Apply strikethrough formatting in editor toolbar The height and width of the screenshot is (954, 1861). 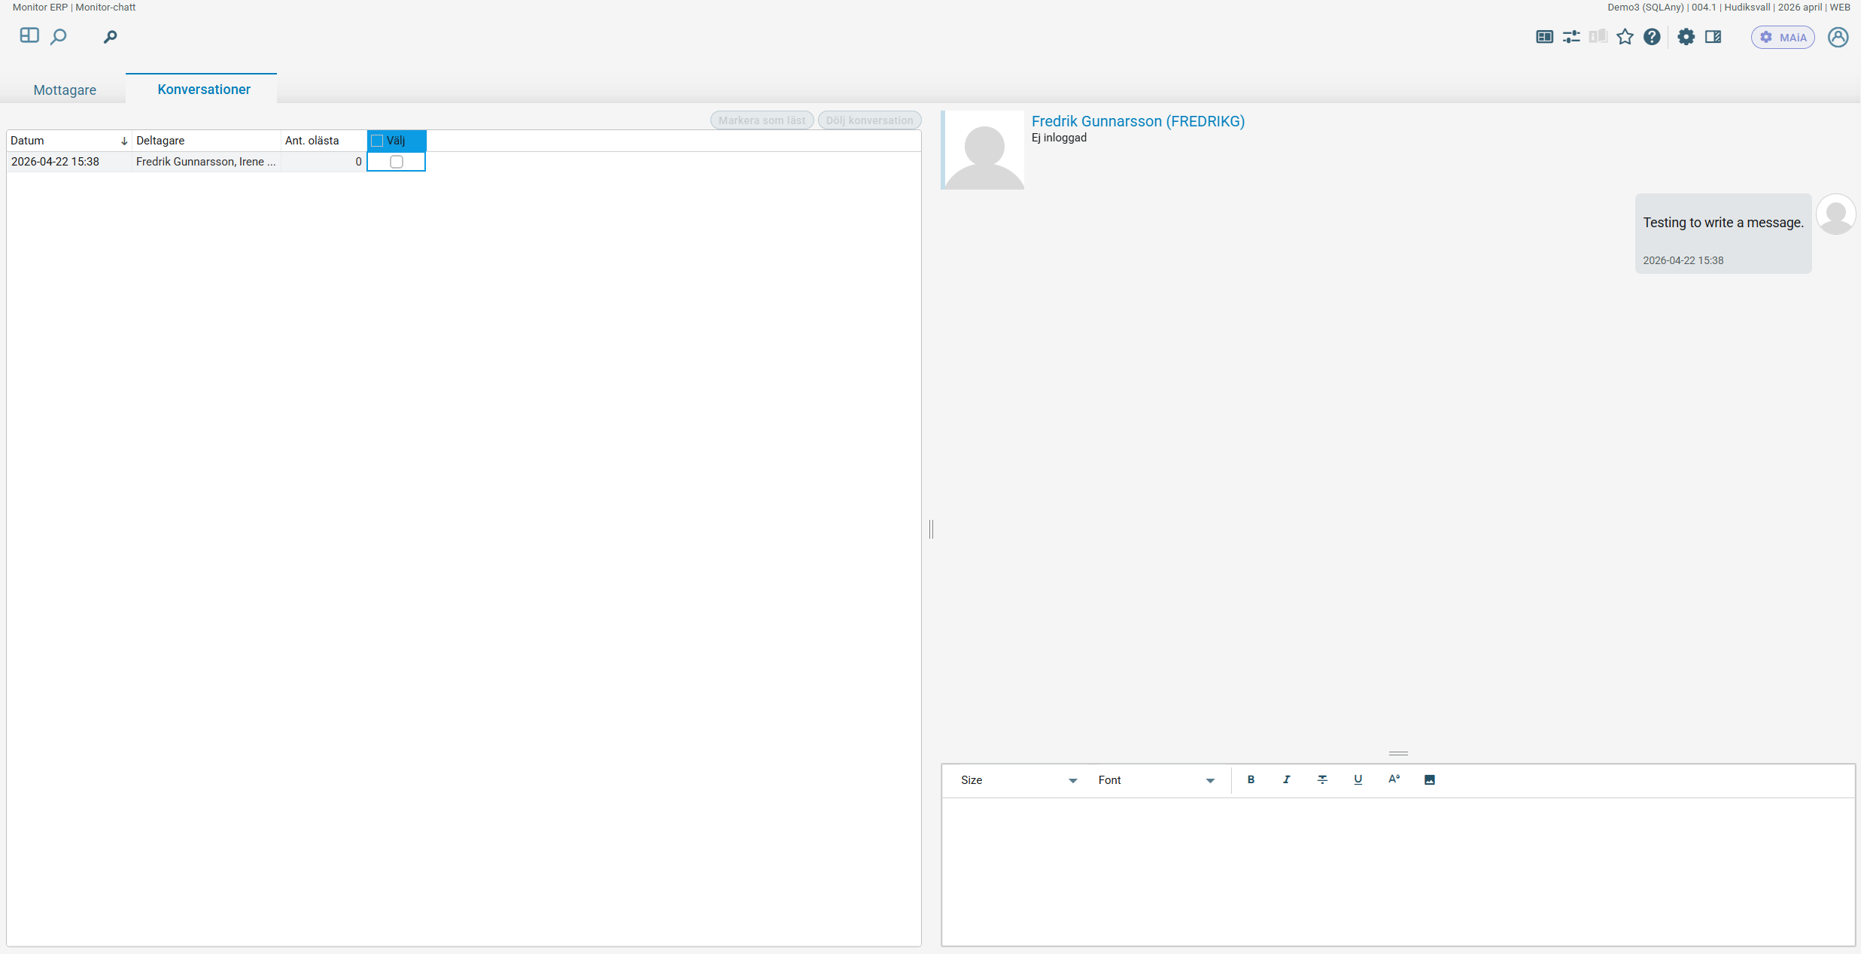click(1322, 779)
